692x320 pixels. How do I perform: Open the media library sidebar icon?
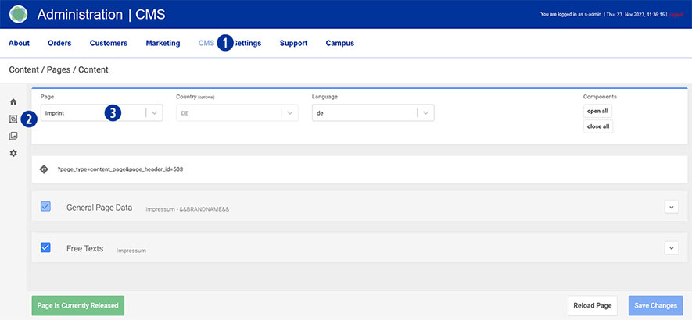click(x=13, y=137)
